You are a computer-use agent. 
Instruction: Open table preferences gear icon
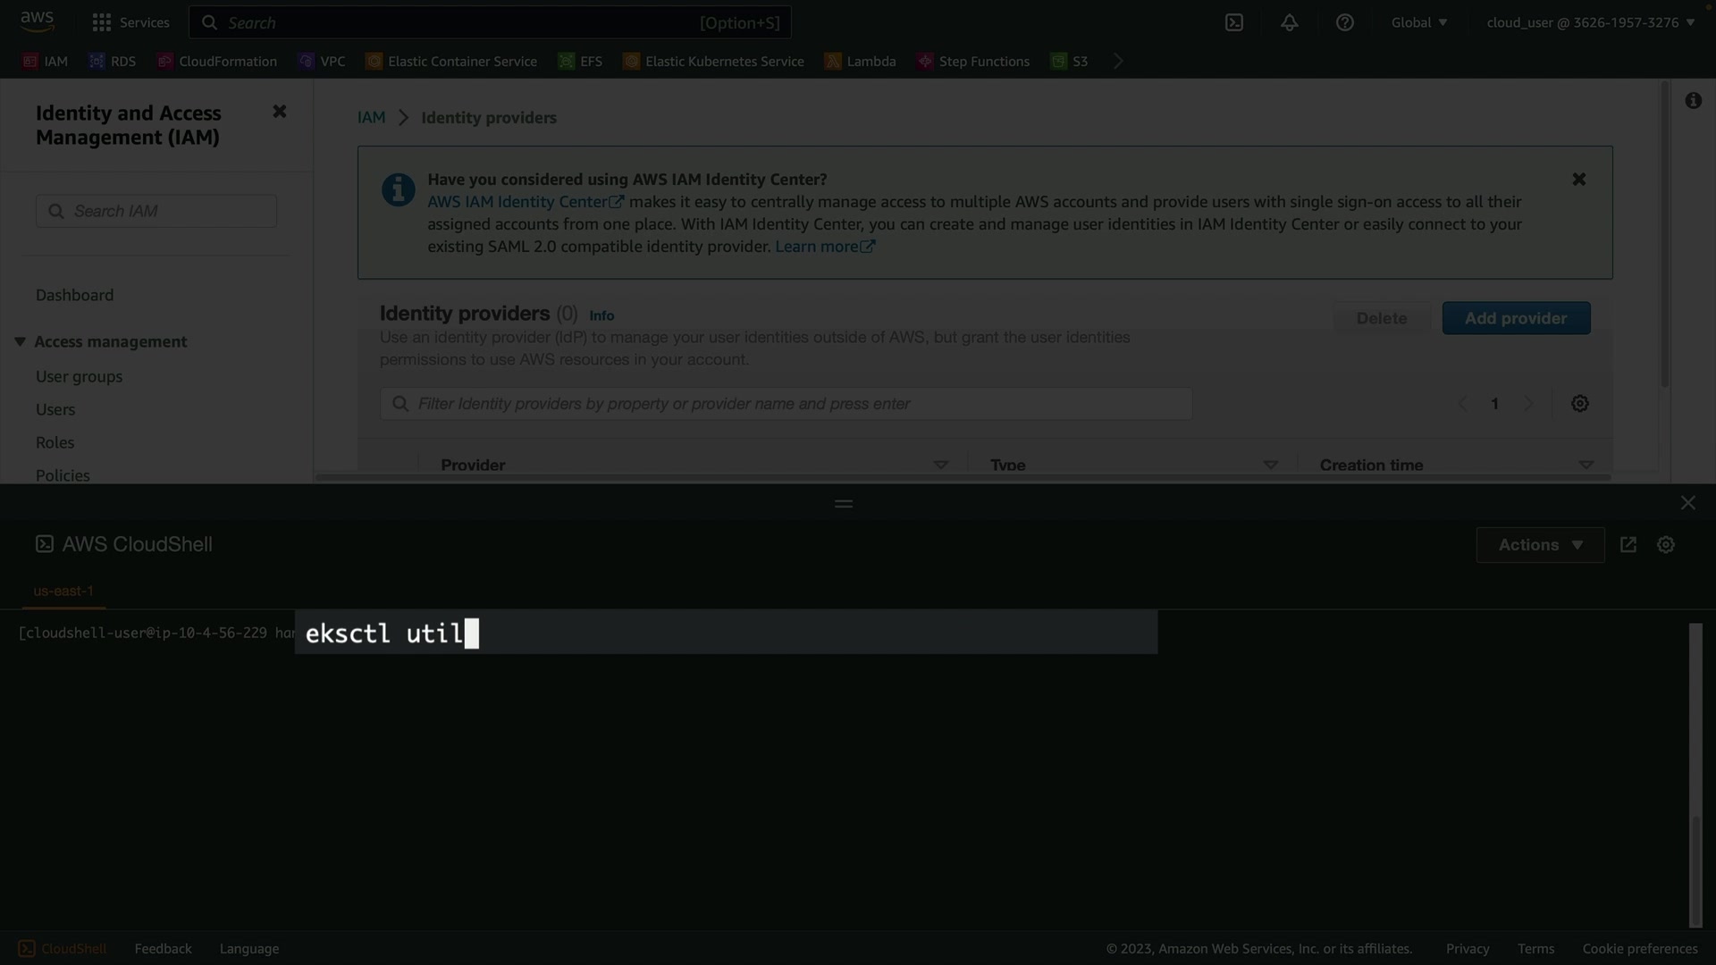coord(1579,404)
